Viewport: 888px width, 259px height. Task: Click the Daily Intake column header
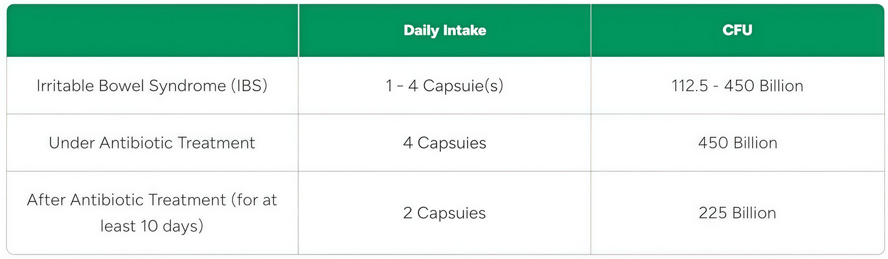click(445, 30)
